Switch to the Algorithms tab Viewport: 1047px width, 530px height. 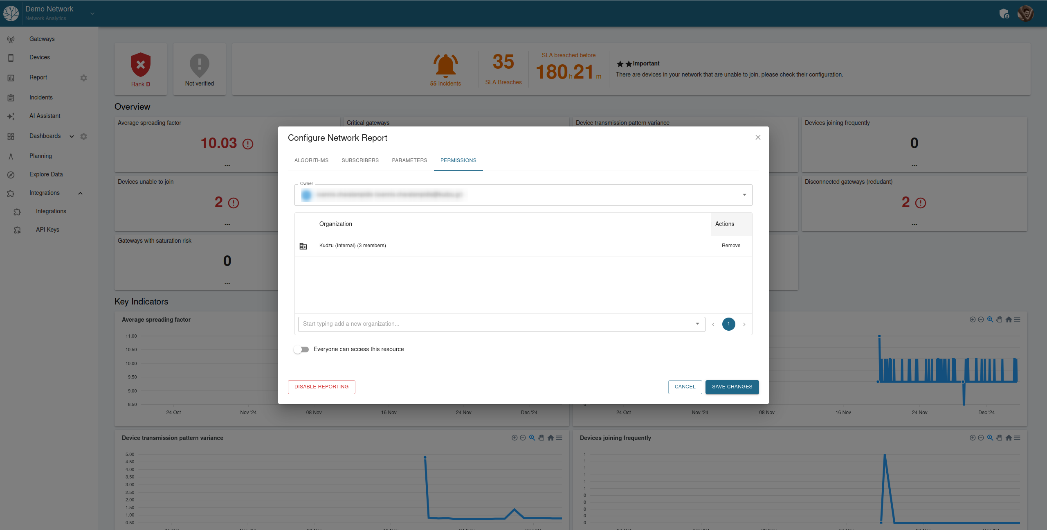click(311, 160)
